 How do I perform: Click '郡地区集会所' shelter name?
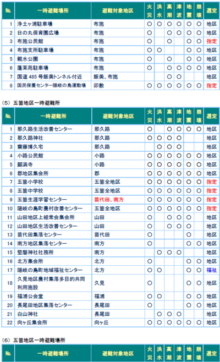click(x=33, y=173)
